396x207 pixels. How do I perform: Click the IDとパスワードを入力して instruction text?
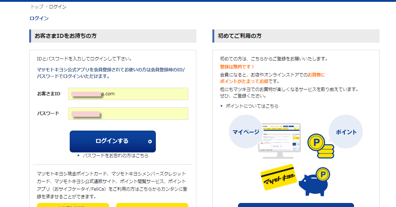pyautogui.click(x=84, y=59)
